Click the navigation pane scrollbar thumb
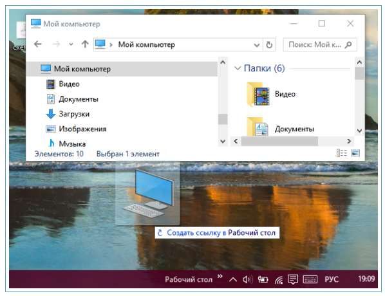Viewport: 385px width, 296px height. coord(223,119)
